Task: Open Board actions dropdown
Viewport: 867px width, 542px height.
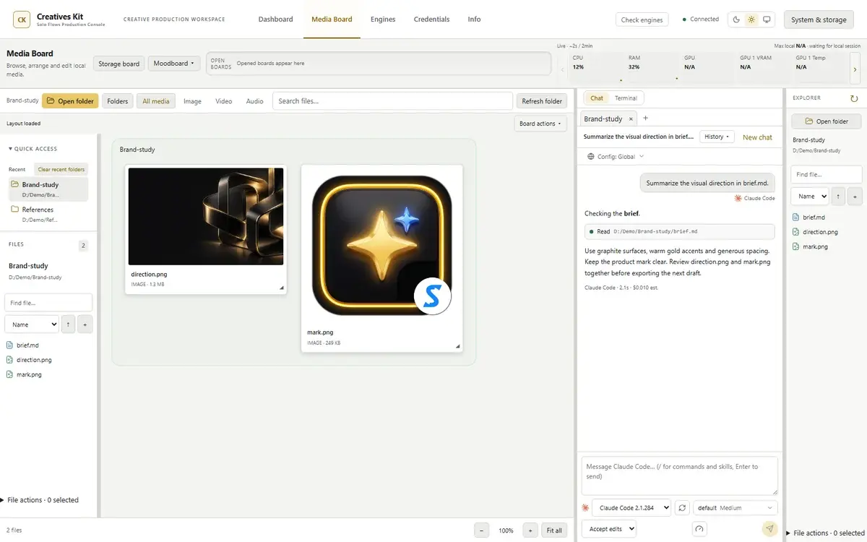Action: tap(540, 124)
